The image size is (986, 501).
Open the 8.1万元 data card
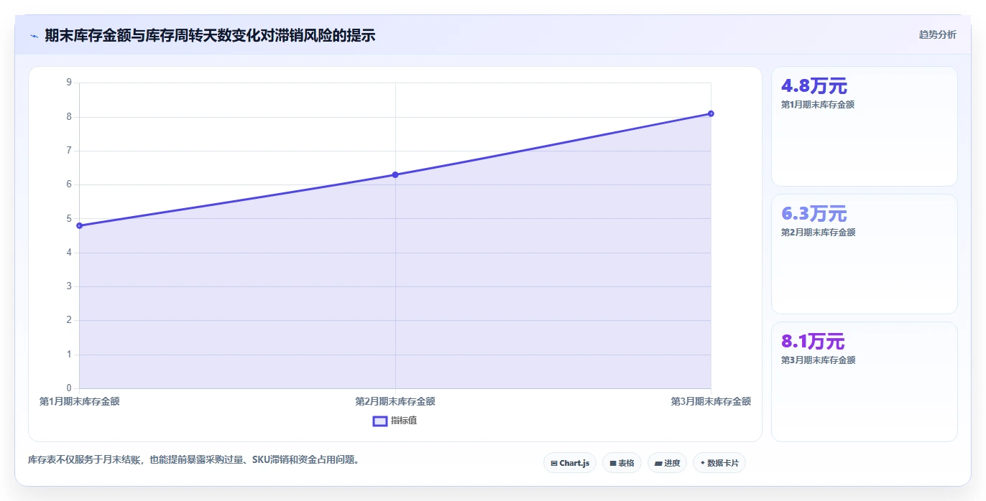864,382
